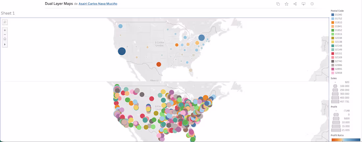Select Sales legend size 400.000

[x=341, y=98]
